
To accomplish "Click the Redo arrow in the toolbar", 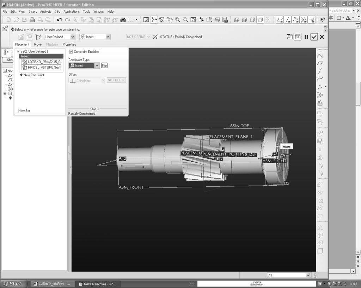I will 67,20.
